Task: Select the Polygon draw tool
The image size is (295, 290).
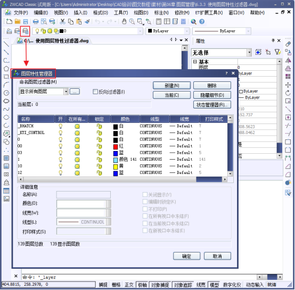Action: click(6, 69)
